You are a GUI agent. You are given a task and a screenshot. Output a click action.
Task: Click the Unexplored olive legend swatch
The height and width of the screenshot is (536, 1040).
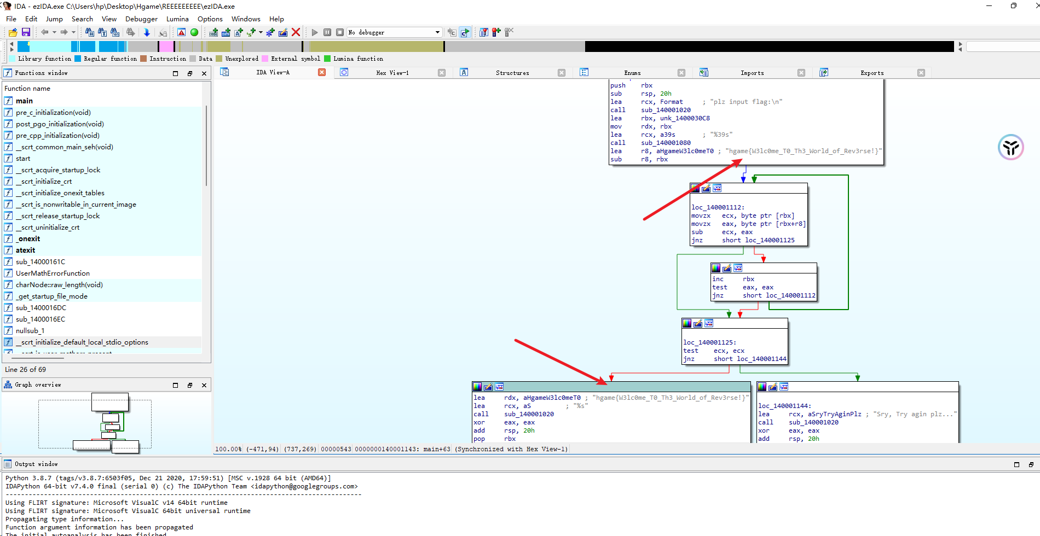(219, 59)
